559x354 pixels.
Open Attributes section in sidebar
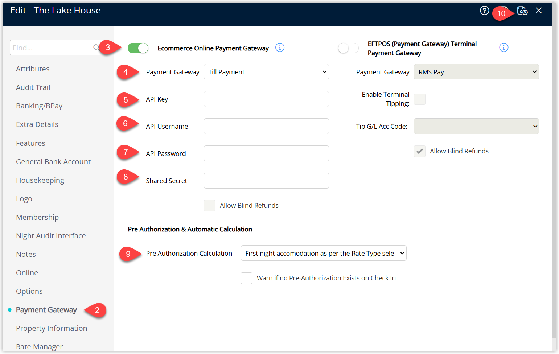click(x=33, y=69)
